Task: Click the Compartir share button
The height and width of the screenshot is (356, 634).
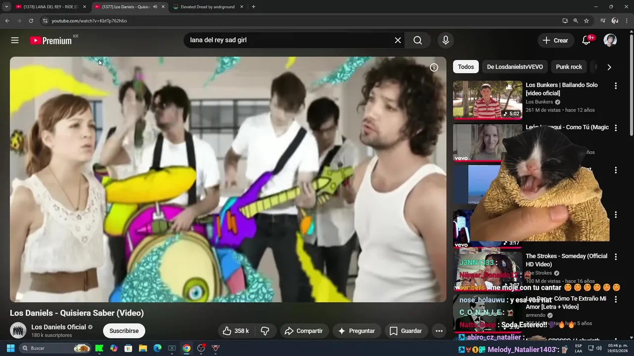Action: tap(304, 331)
